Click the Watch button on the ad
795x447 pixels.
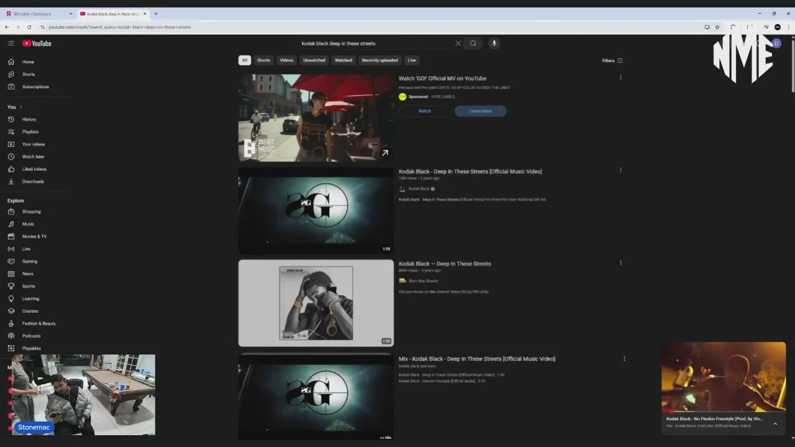click(x=425, y=111)
